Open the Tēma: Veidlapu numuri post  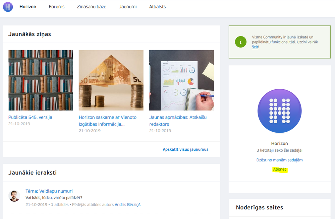(49, 191)
